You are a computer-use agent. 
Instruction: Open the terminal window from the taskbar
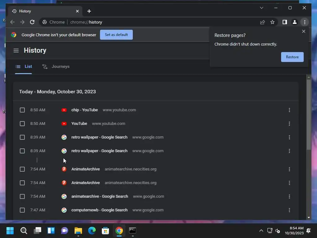pos(132,231)
